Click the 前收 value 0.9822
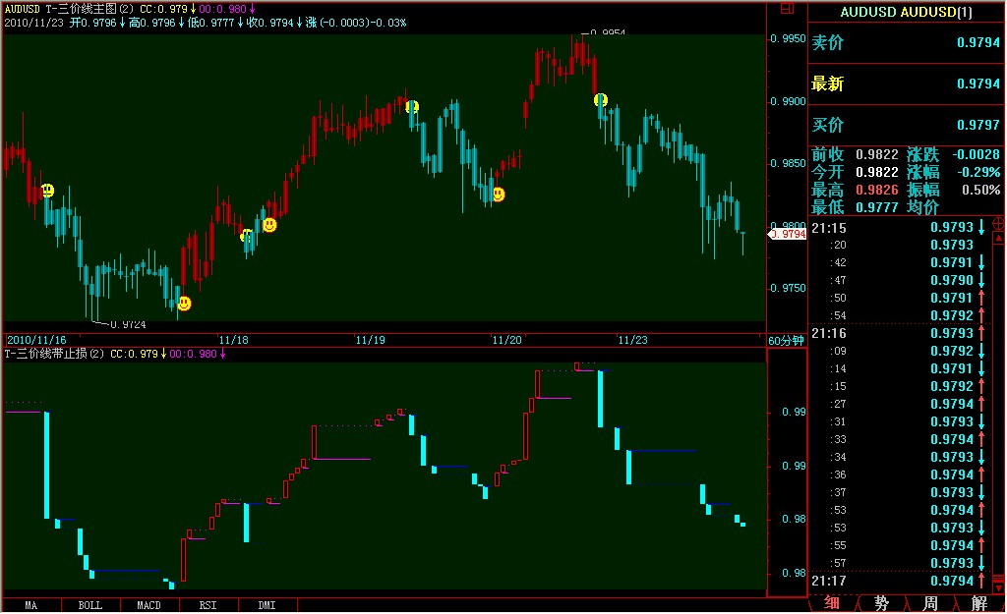This screenshot has width=1007, height=614. pyautogui.click(x=876, y=154)
